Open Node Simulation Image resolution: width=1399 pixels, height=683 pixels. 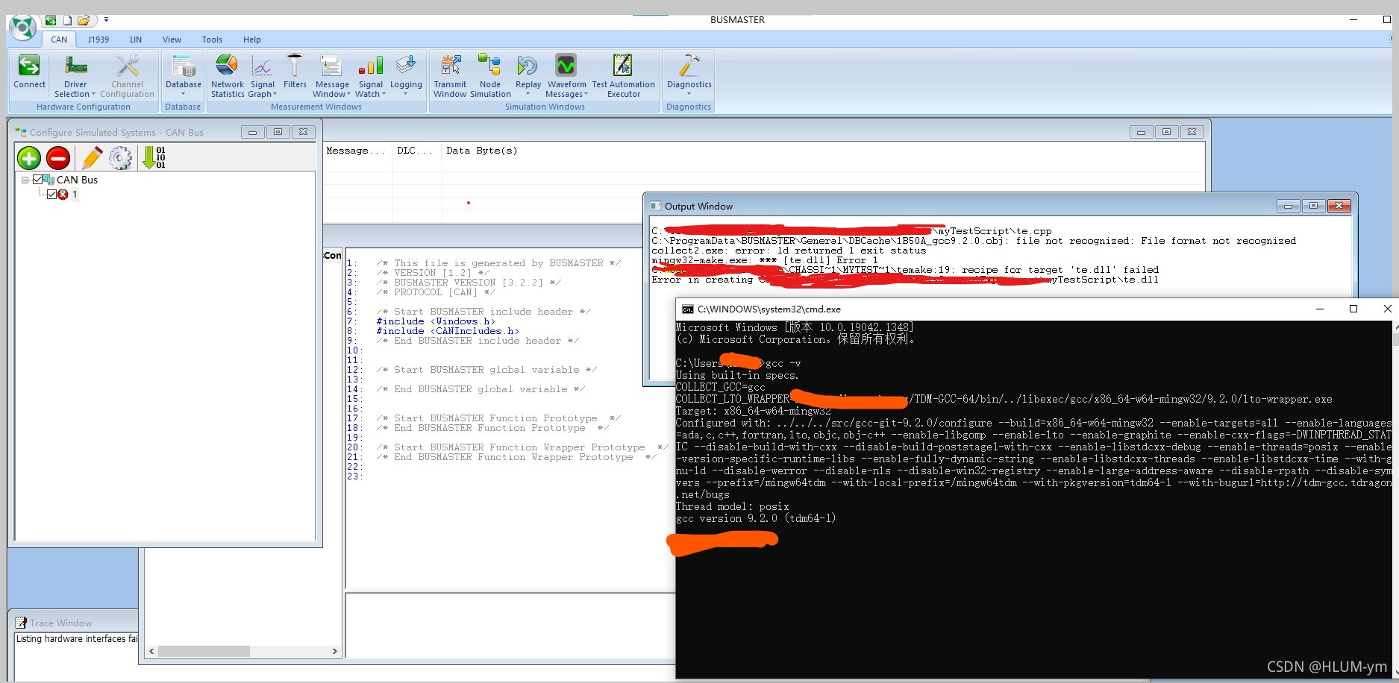coord(490,76)
